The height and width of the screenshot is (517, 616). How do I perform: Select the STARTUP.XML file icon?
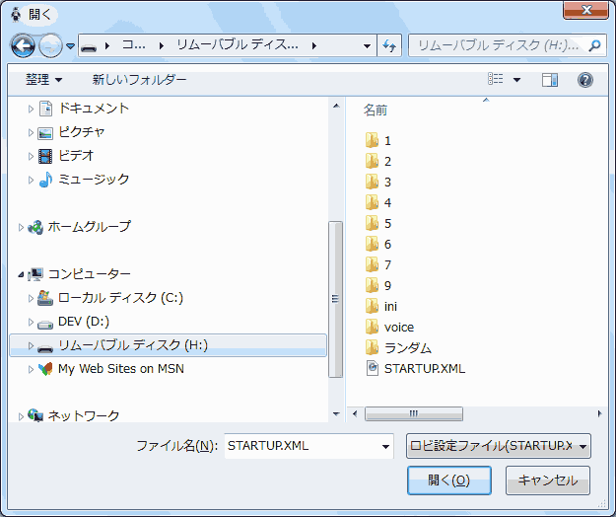click(x=372, y=368)
